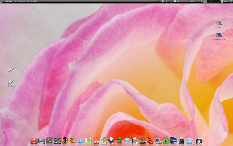Select the dark folder desktop icon

[219, 35]
